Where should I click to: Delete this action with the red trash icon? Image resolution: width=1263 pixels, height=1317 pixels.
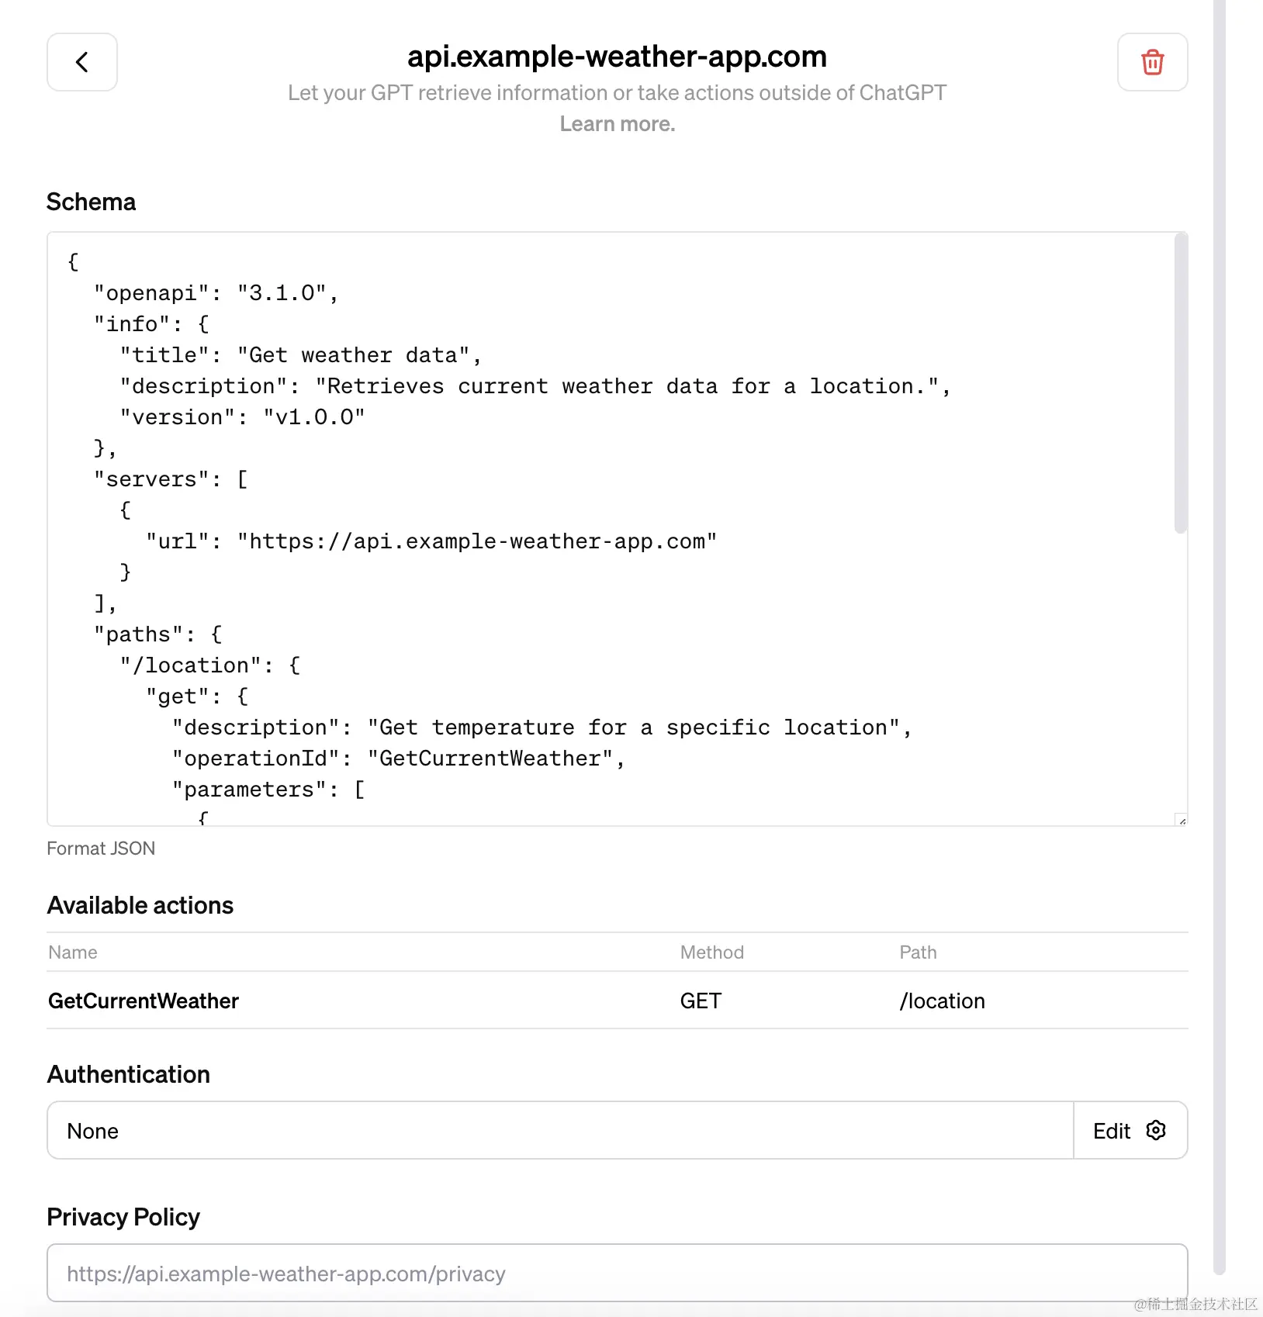pos(1152,62)
